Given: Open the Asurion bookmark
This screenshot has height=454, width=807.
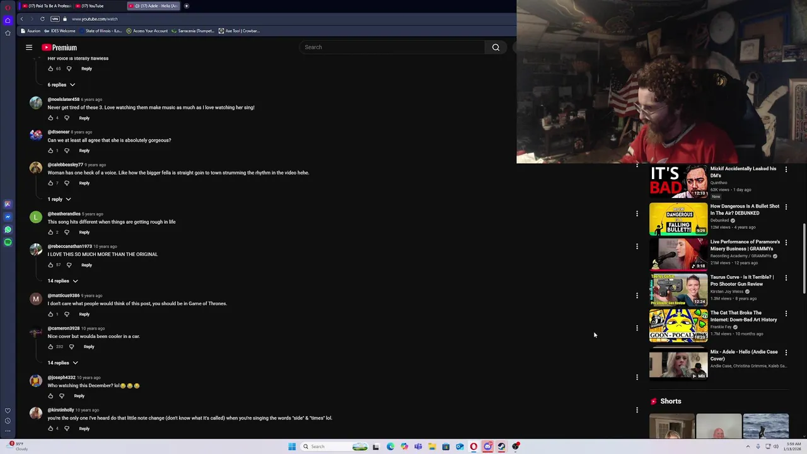Looking at the screenshot, I should 31,31.
